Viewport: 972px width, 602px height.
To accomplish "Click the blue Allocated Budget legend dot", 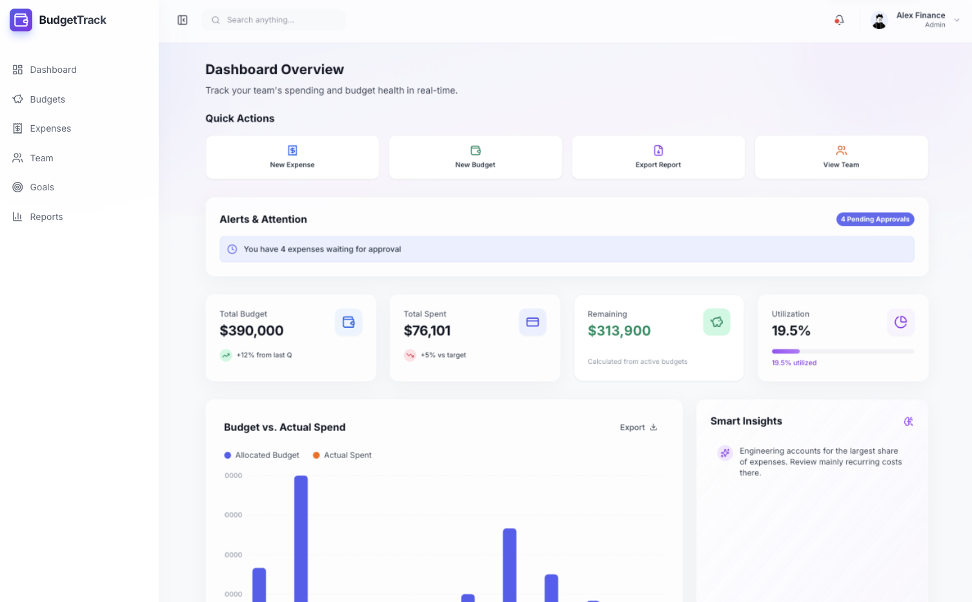I will (227, 455).
